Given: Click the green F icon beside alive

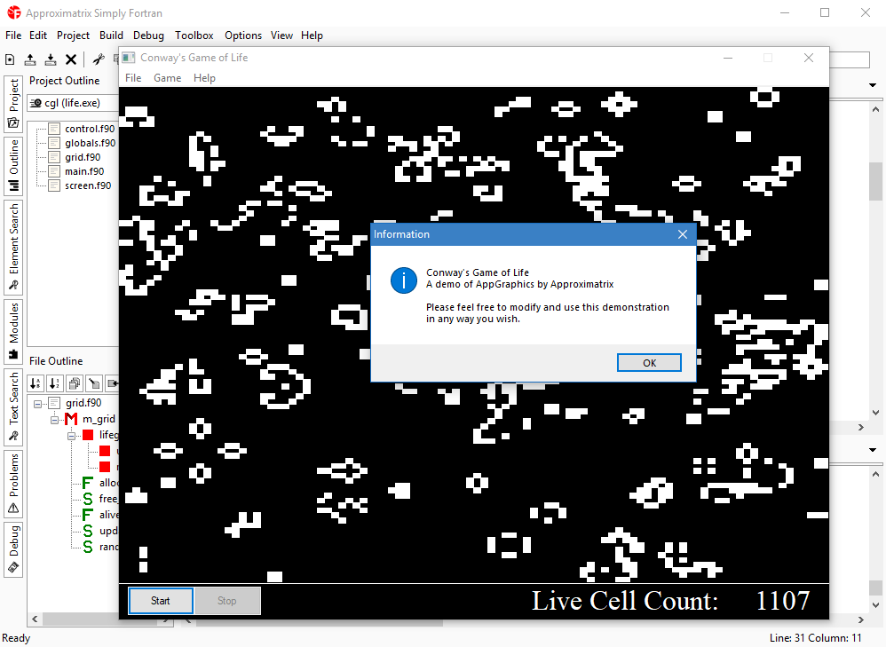Looking at the screenshot, I should coord(87,515).
